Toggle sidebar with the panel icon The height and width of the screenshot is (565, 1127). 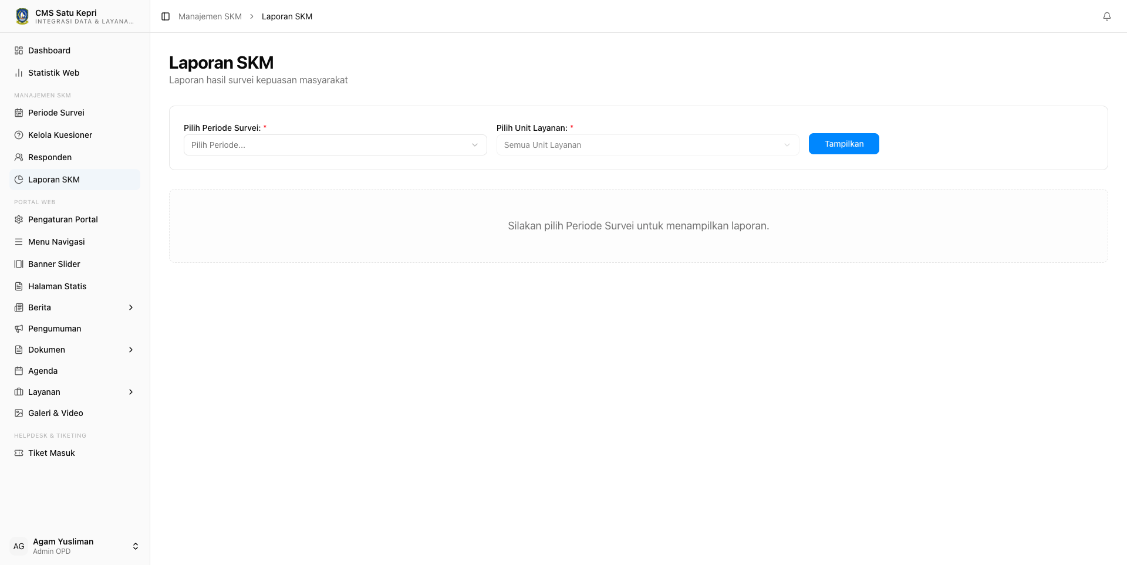coord(166,16)
